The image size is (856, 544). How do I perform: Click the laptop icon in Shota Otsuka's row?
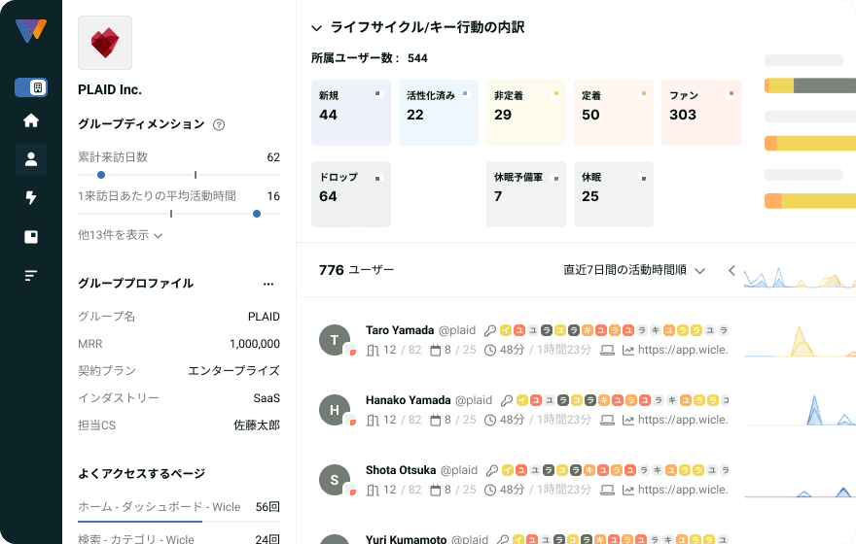(x=607, y=490)
